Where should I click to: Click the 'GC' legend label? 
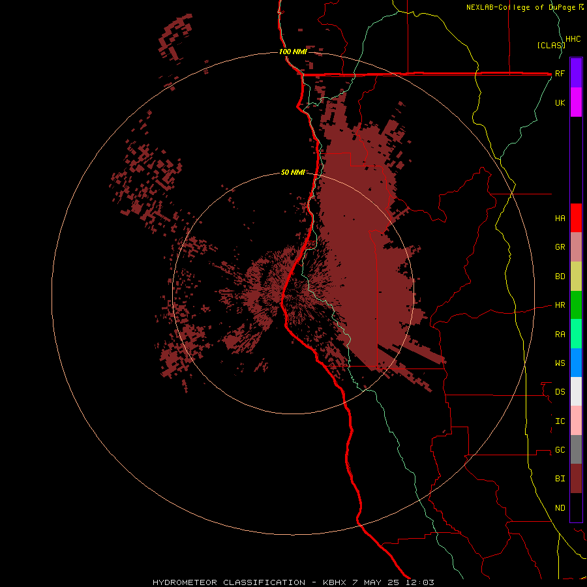click(x=560, y=450)
